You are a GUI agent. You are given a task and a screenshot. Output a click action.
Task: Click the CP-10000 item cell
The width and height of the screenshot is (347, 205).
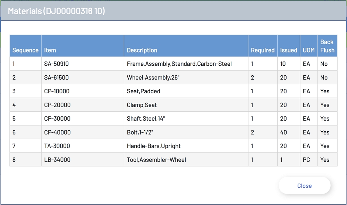(x=57, y=91)
